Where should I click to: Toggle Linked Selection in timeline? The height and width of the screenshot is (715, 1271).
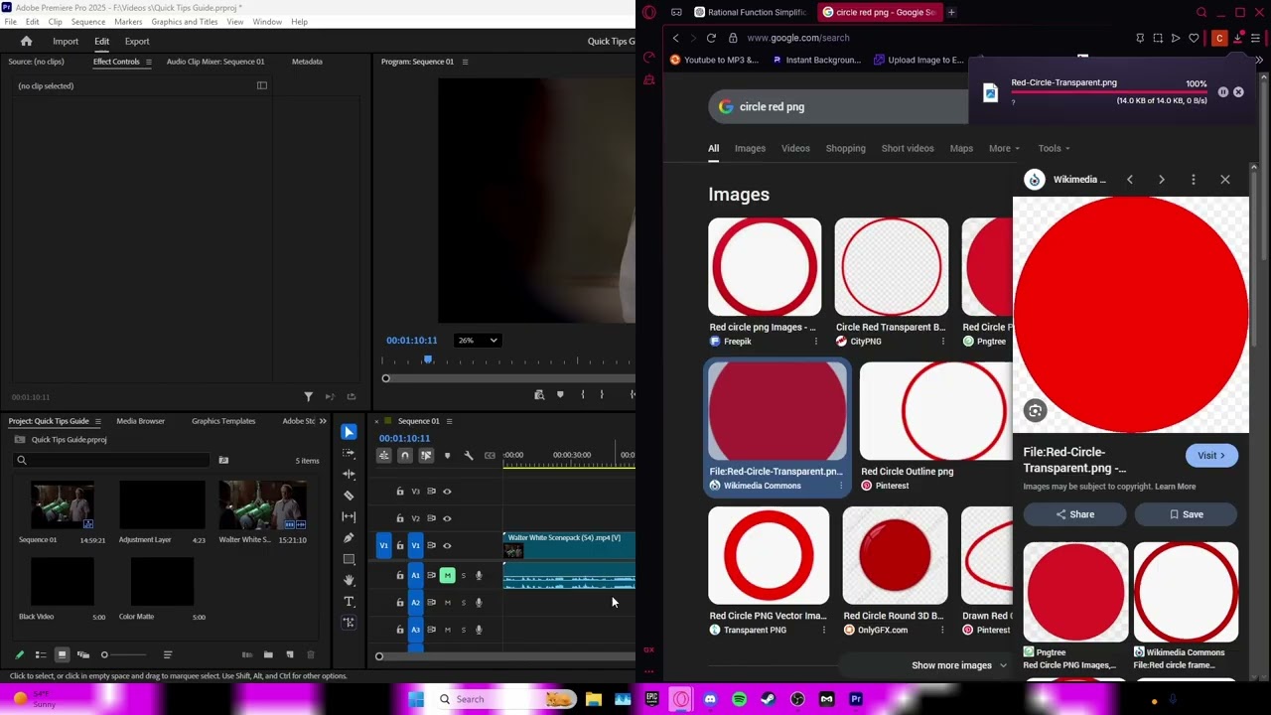pyautogui.click(x=426, y=455)
